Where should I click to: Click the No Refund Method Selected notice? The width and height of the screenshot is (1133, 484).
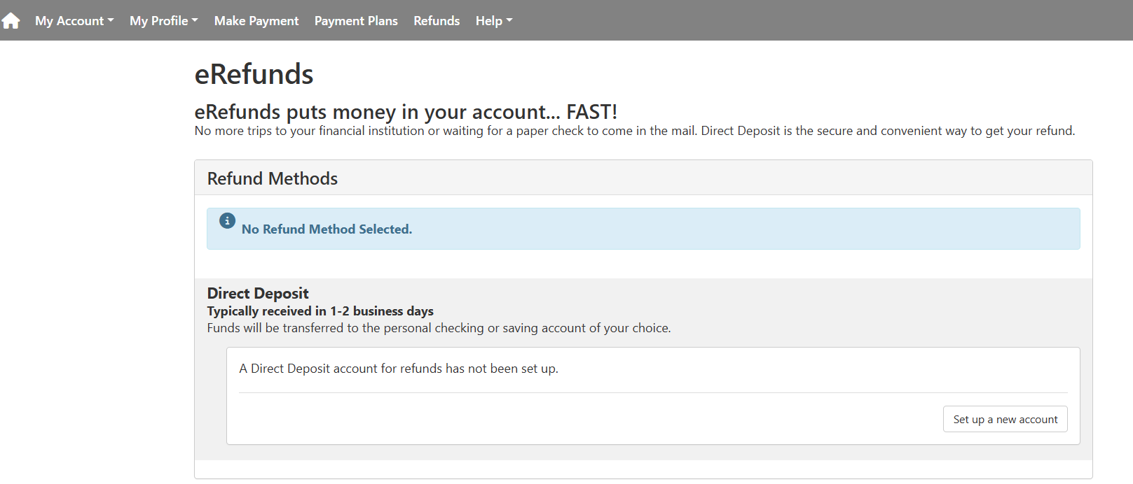pyautogui.click(x=327, y=229)
